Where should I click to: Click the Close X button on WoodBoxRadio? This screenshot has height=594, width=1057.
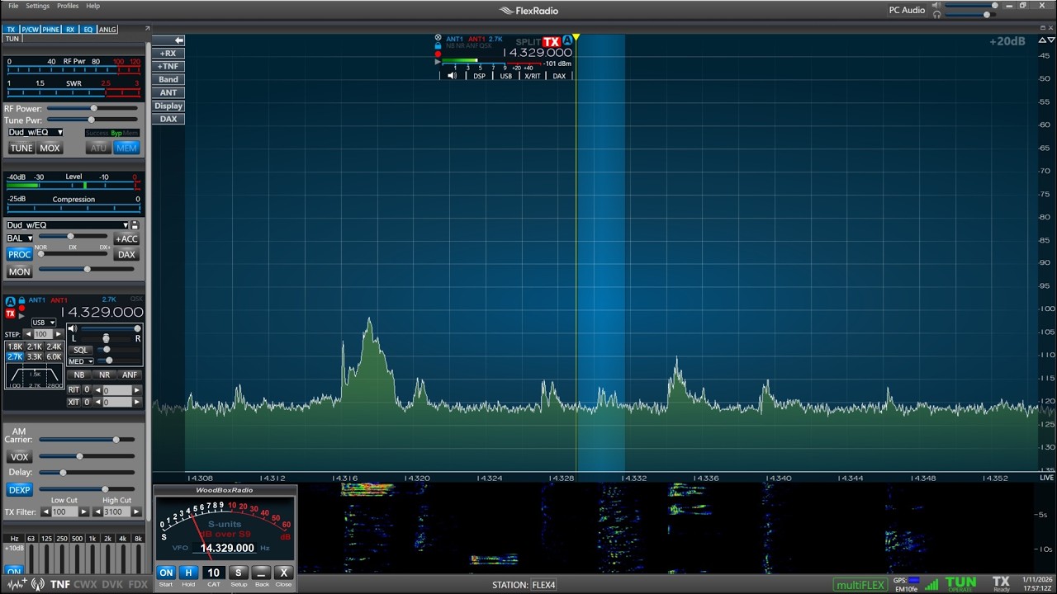click(x=283, y=573)
